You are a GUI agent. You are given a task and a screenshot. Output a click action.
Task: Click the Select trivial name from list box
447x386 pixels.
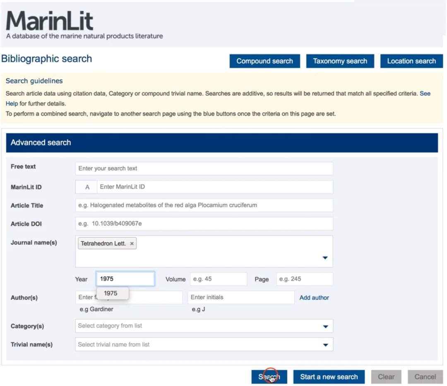click(204, 344)
